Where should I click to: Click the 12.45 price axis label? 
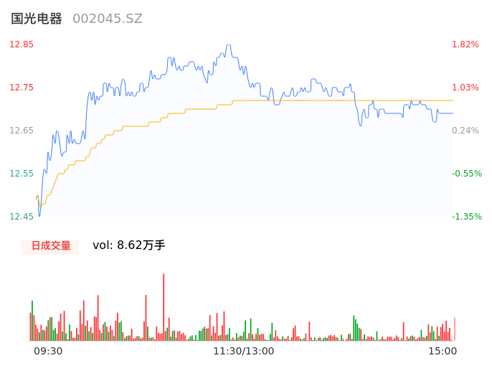tap(22, 217)
